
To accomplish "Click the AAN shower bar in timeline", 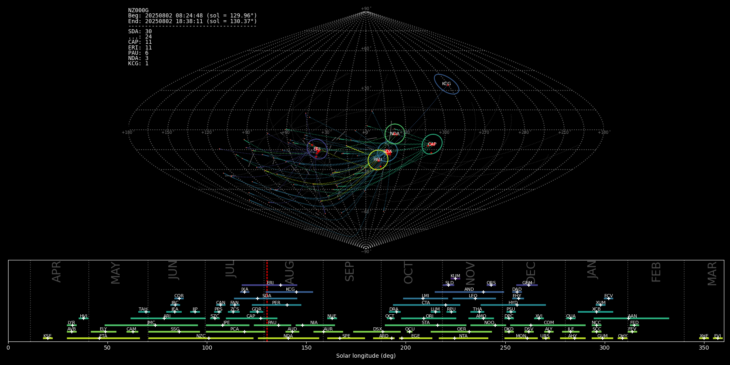I will pyautogui.click(x=631, y=318).
